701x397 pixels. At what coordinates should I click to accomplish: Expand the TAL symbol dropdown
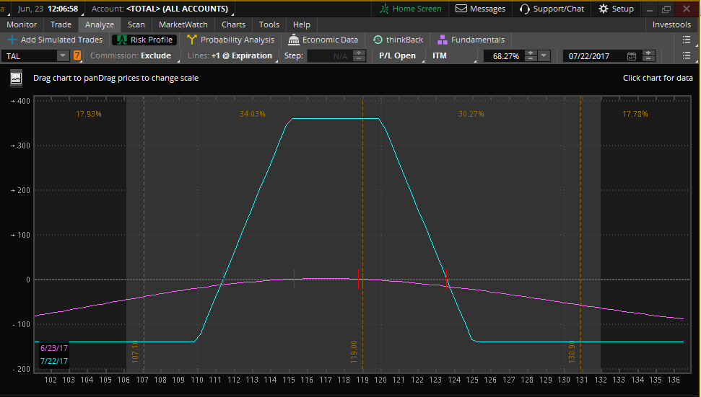[x=62, y=55]
